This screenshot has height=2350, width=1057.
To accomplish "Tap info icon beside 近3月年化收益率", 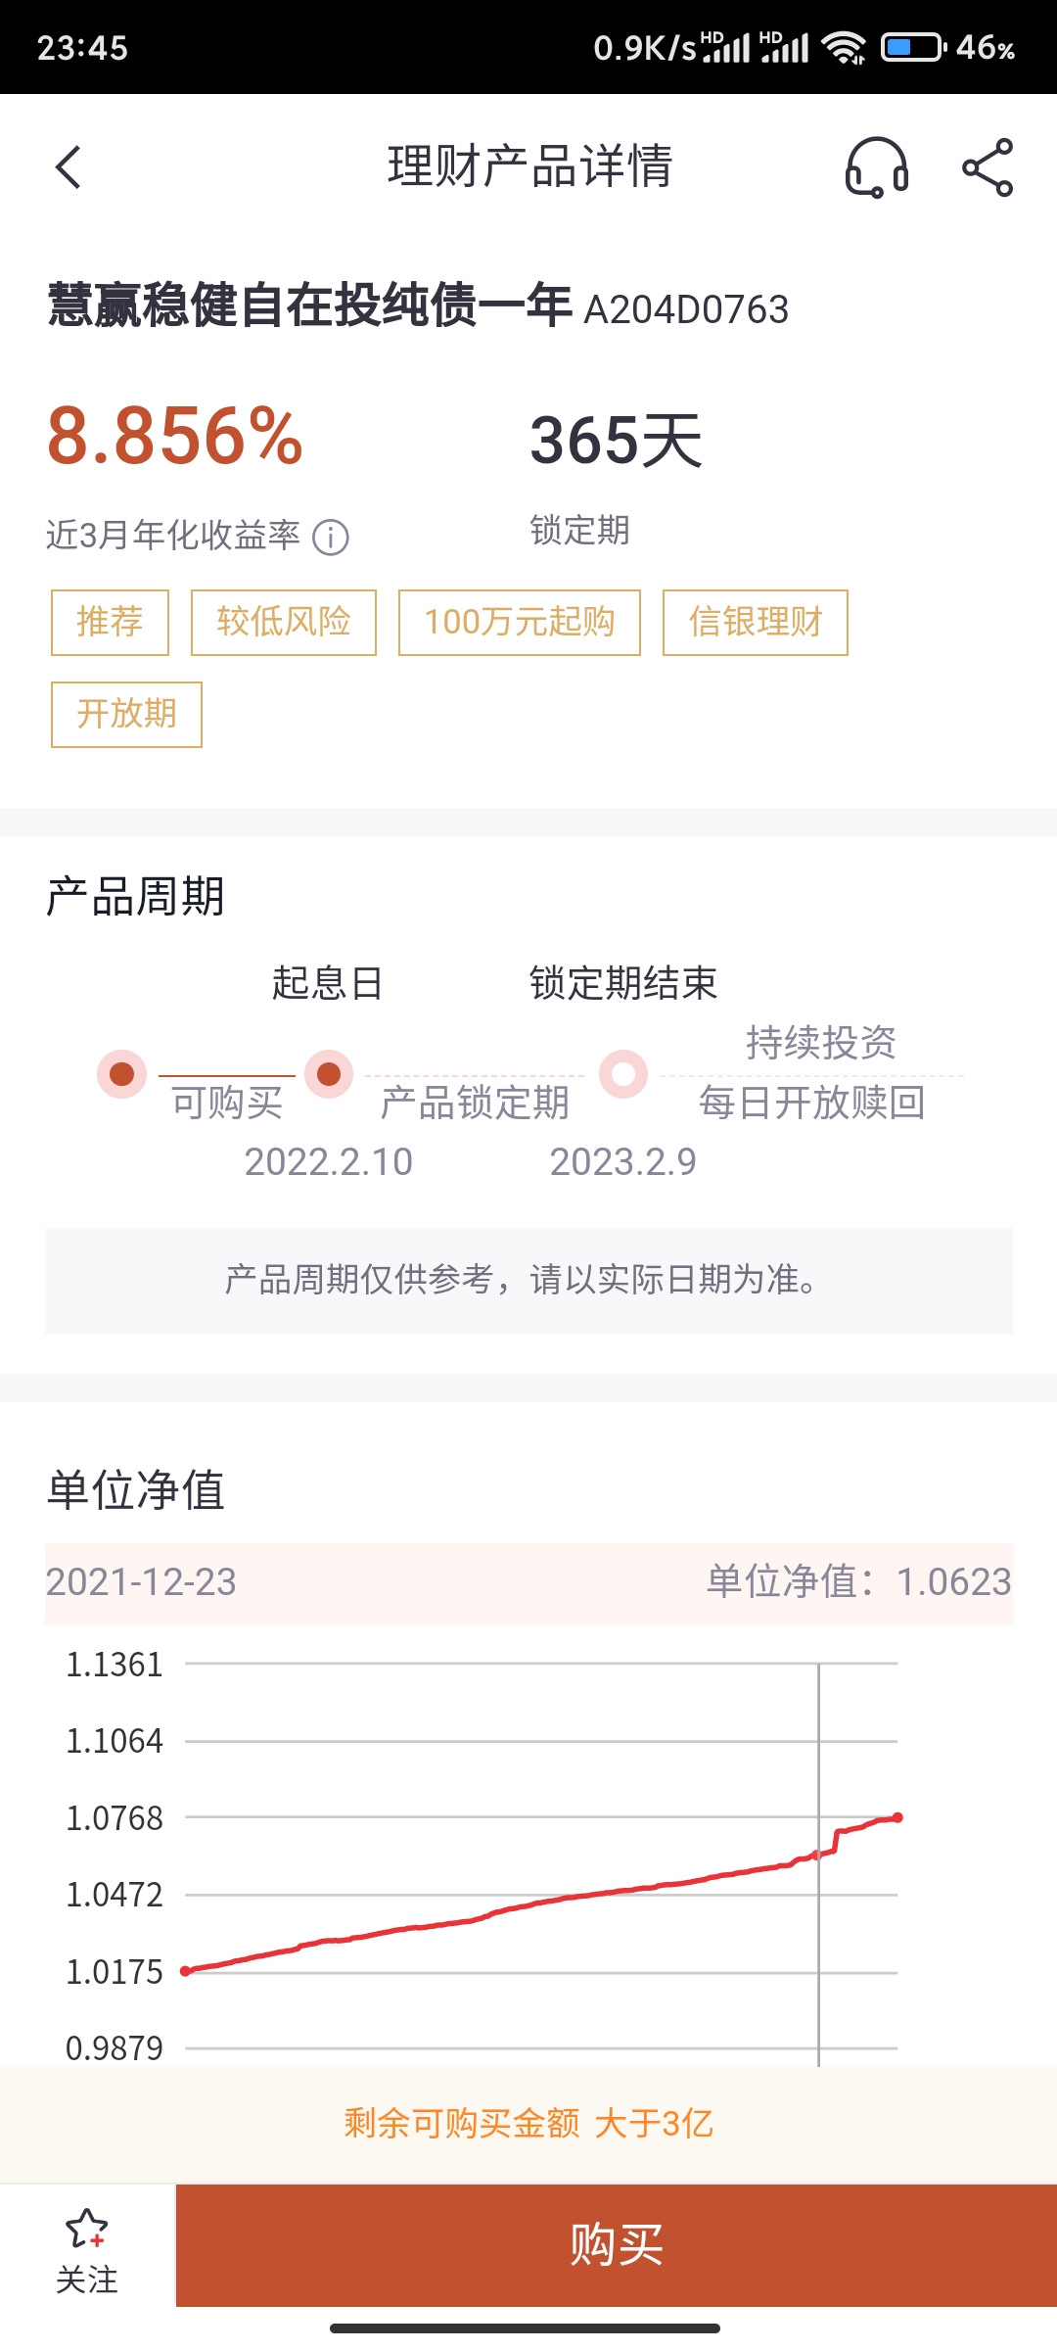I will [x=331, y=538].
